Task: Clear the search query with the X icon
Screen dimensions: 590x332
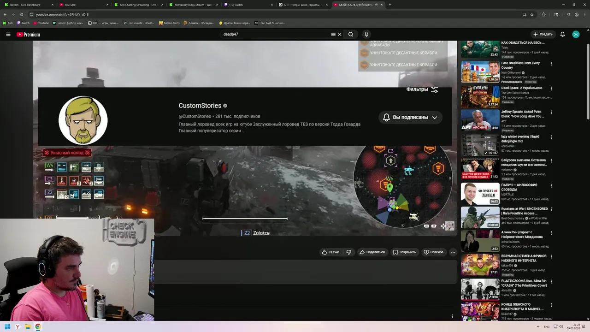Action: click(340, 34)
